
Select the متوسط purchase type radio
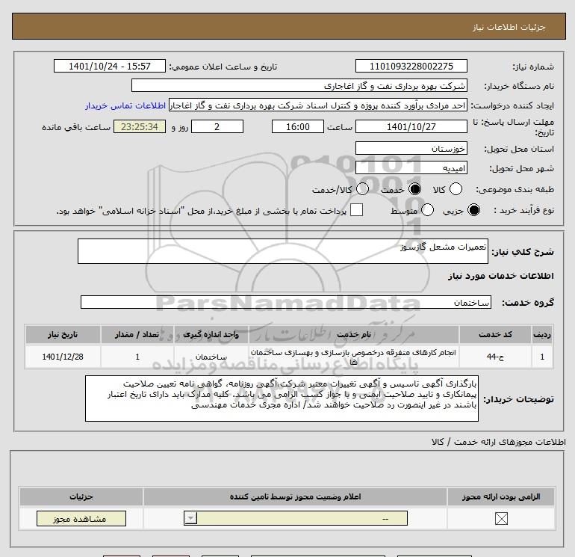coord(427,210)
